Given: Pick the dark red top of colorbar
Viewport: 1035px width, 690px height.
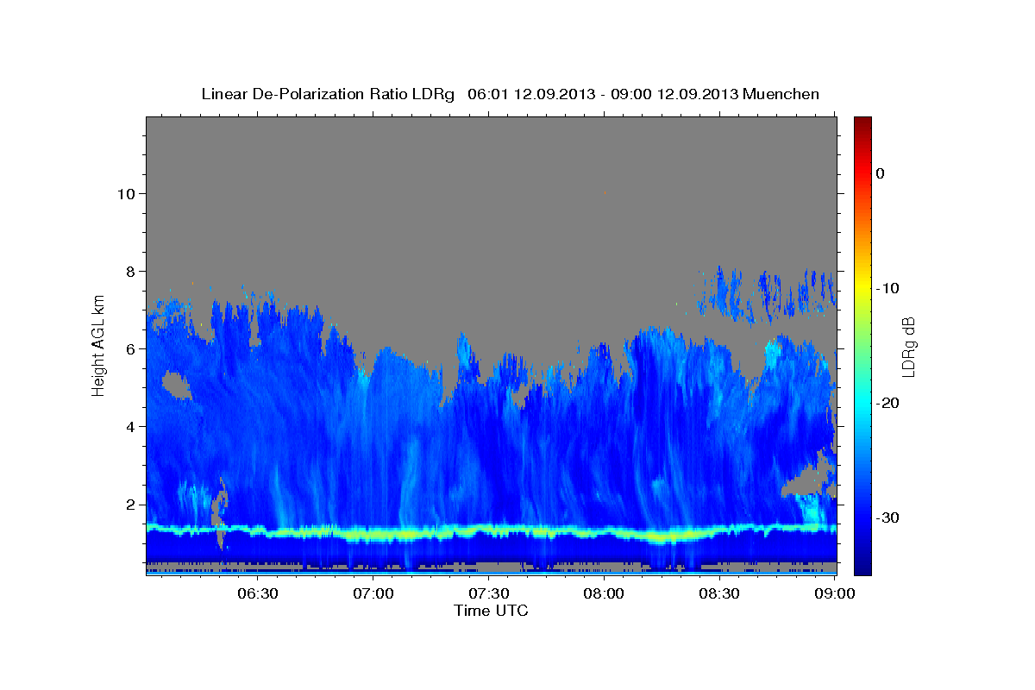Looking at the screenshot, I should (862, 125).
